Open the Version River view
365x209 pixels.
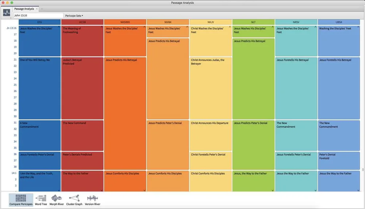click(92, 200)
